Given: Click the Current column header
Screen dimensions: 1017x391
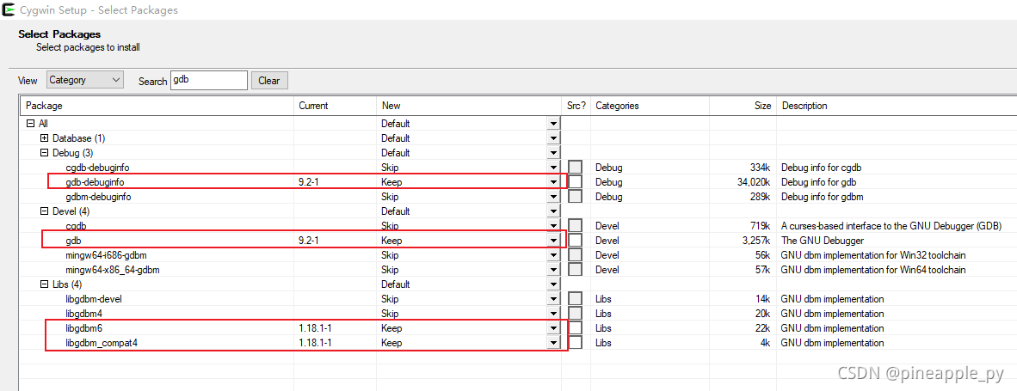Looking at the screenshot, I should click(x=335, y=106).
